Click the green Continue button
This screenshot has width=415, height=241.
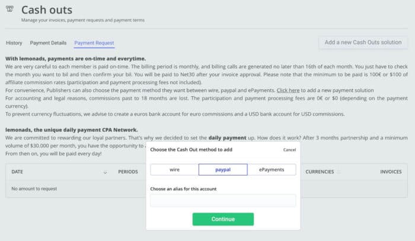(x=223, y=219)
